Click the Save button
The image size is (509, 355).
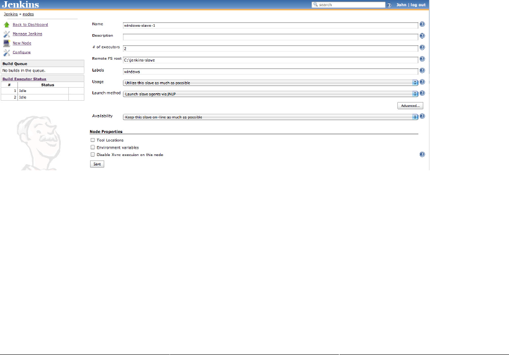click(97, 164)
